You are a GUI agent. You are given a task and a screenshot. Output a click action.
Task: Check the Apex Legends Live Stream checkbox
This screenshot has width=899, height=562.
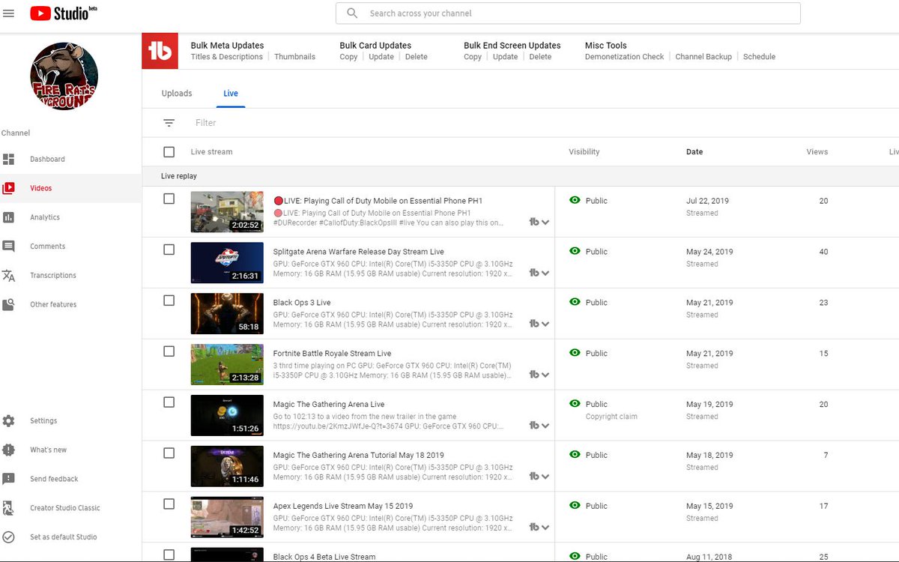click(x=169, y=504)
